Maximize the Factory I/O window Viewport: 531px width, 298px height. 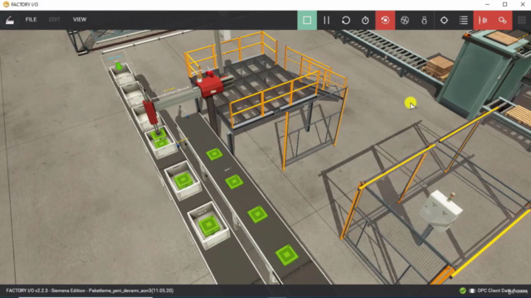505,4
